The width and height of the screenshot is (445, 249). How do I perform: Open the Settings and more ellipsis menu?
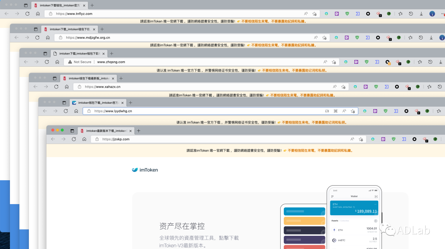[443, 13]
